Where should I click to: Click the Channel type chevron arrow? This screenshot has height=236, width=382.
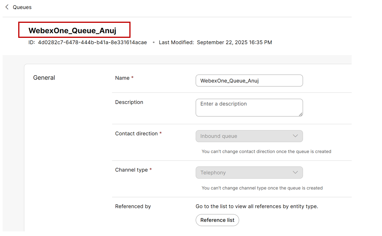pyautogui.click(x=295, y=172)
